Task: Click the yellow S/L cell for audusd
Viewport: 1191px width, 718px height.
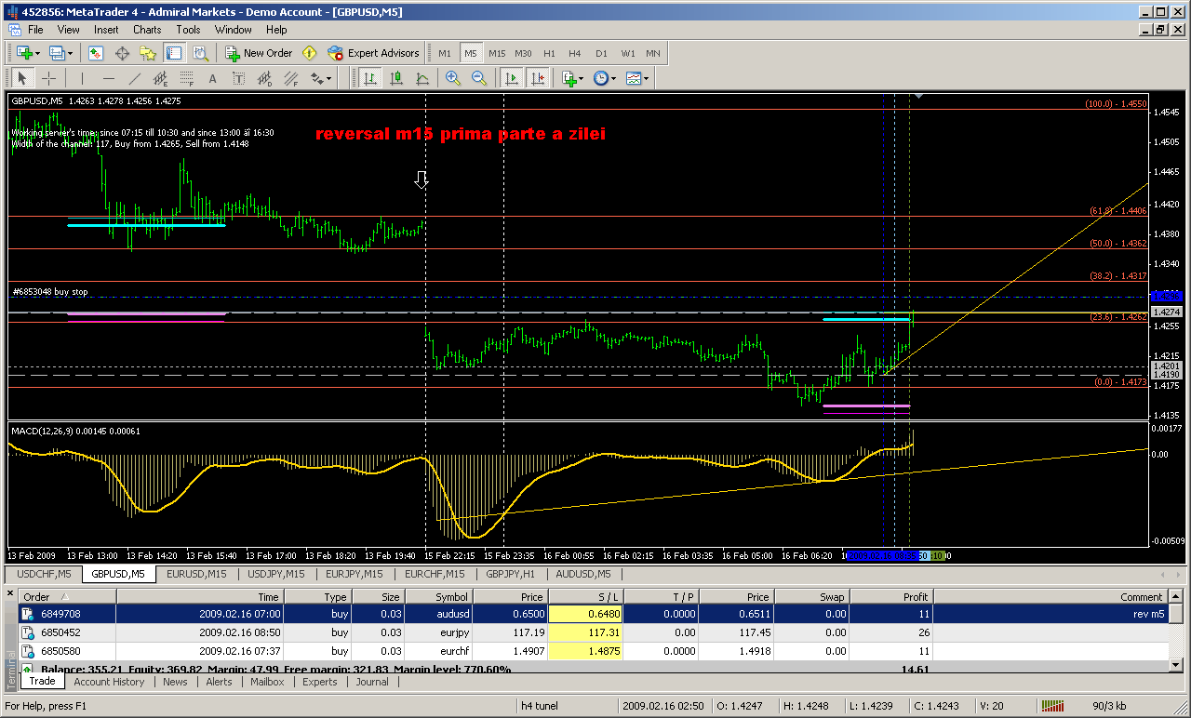Action: click(585, 614)
